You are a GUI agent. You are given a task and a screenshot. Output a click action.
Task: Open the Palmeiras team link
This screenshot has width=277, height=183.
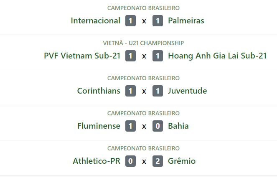tap(186, 20)
